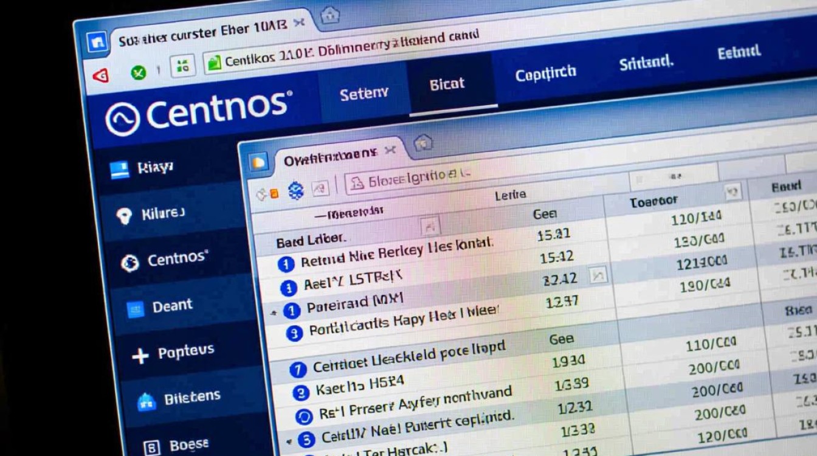Click the monitor icon beside Riay
This screenshot has width=817, height=456.
click(x=120, y=170)
